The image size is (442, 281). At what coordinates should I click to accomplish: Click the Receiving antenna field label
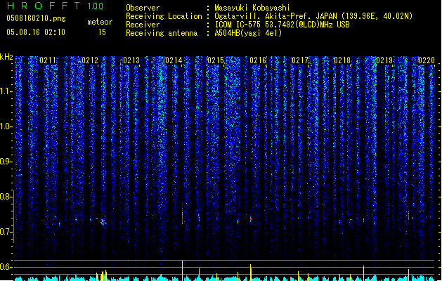coord(162,33)
